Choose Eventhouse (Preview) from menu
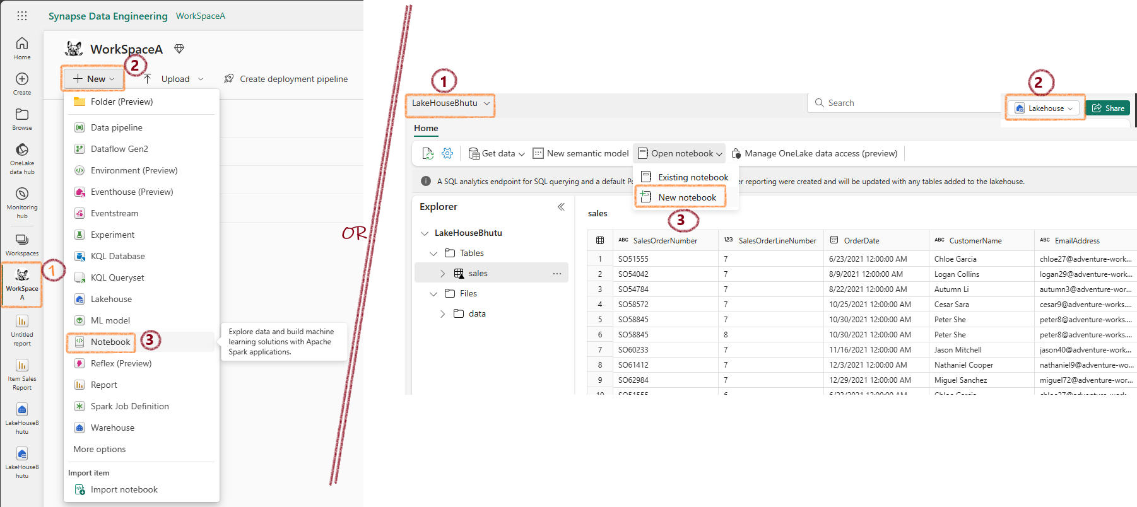 point(141,192)
